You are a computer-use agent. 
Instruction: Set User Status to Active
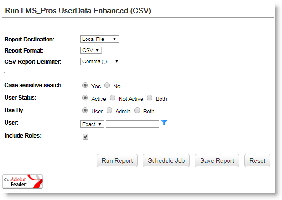tap(85, 98)
